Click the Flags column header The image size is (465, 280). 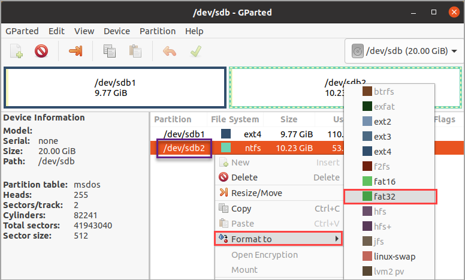[x=445, y=119]
